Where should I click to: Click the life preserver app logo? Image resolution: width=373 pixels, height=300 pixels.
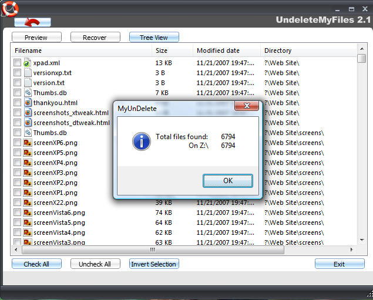pyautogui.click(x=9, y=9)
